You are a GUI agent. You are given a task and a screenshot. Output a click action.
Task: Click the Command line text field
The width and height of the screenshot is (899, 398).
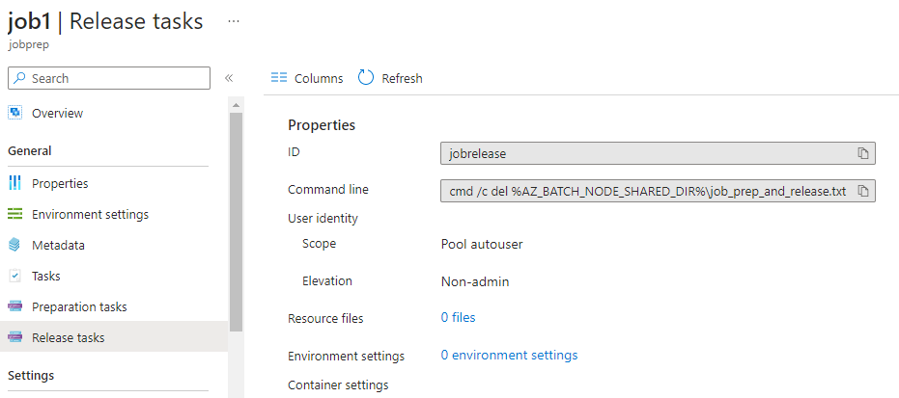point(658,191)
